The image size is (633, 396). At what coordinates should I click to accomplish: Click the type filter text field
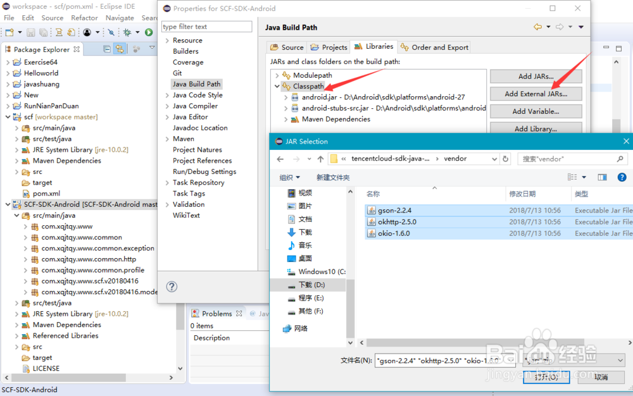[x=207, y=27]
